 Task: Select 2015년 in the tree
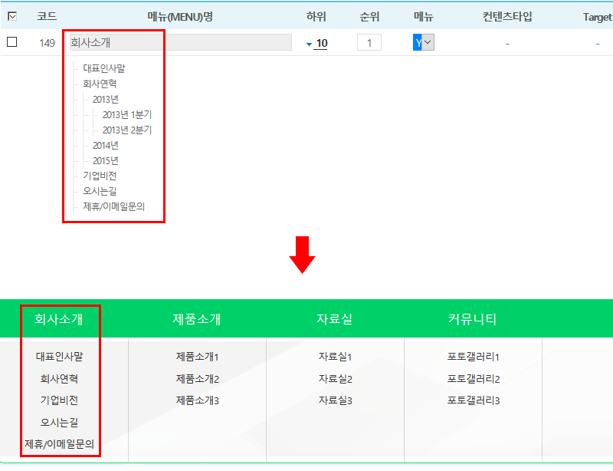coord(105,160)
